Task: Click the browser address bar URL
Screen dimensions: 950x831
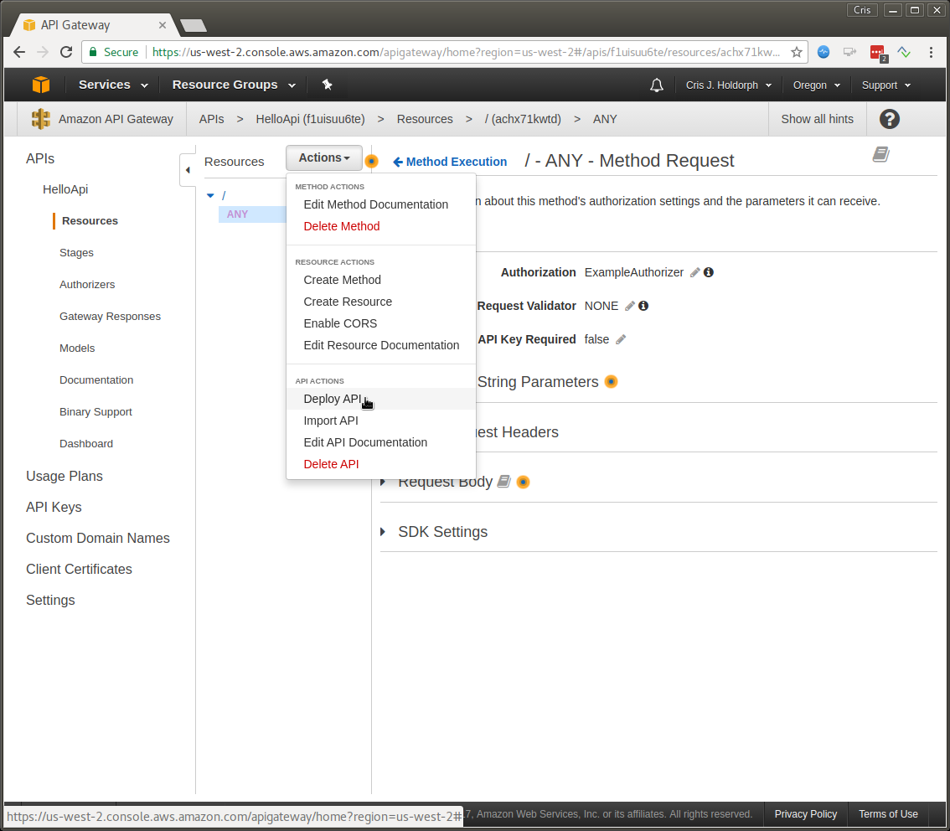Action: point(465,52)
